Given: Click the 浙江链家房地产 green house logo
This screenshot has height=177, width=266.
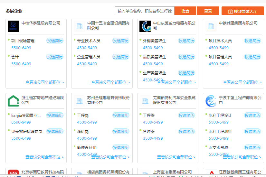Looking at the screenshot, I should click(x=13, y=101).
